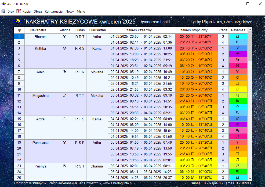
Task: Click the Moon symbol for Rohini
Action: [64, 72]
